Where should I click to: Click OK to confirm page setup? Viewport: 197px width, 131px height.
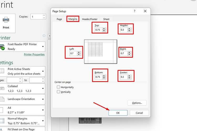pyautogui.click(x=118, y=113)
